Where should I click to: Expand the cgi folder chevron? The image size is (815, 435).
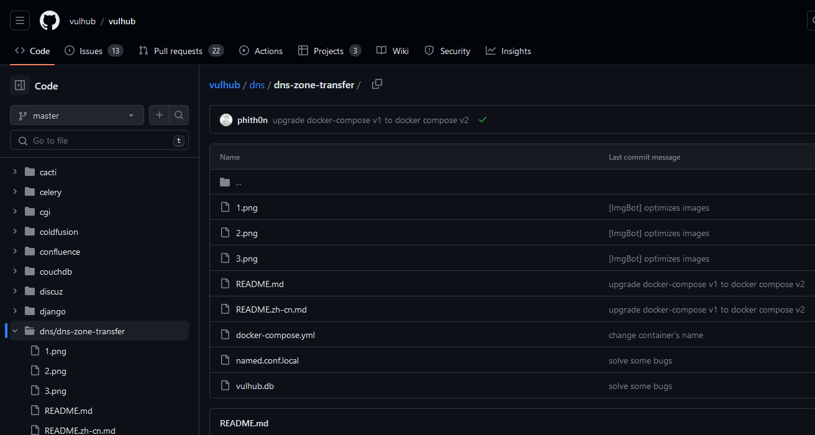click(x=15, y=211)
